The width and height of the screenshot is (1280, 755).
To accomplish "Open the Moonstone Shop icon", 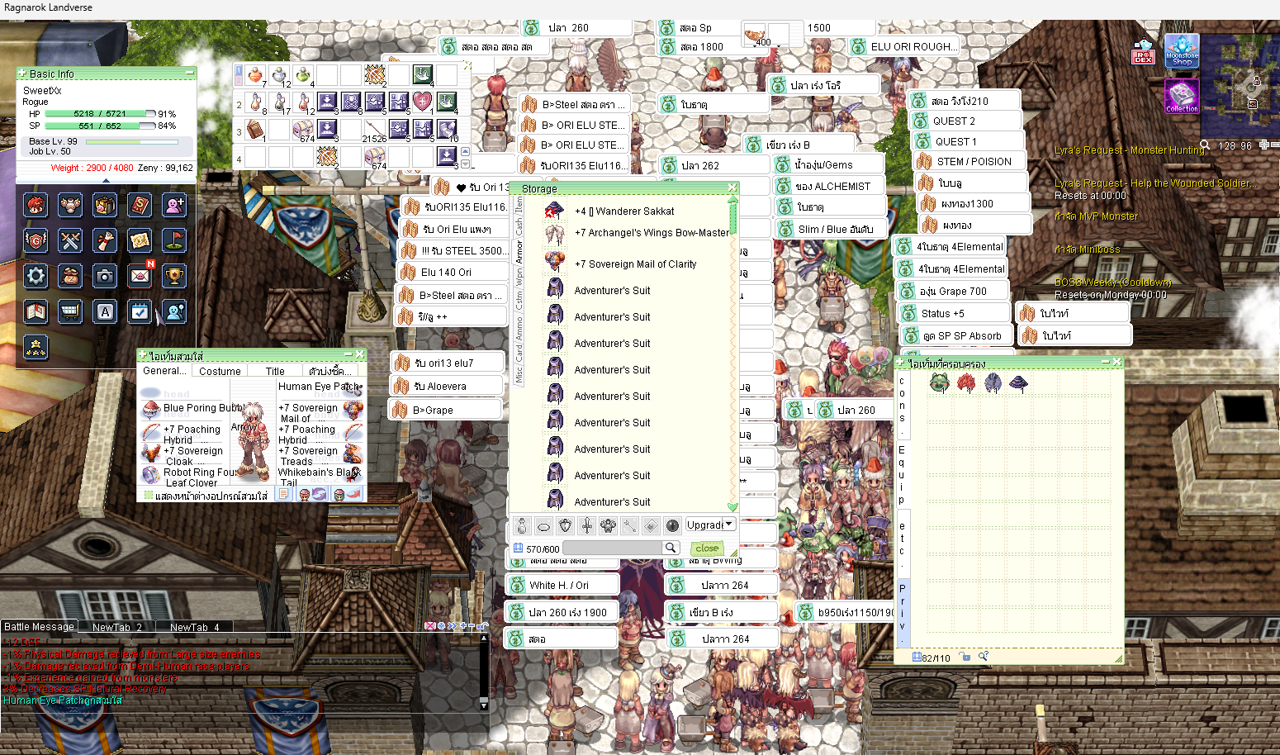I will (1182, 51).
